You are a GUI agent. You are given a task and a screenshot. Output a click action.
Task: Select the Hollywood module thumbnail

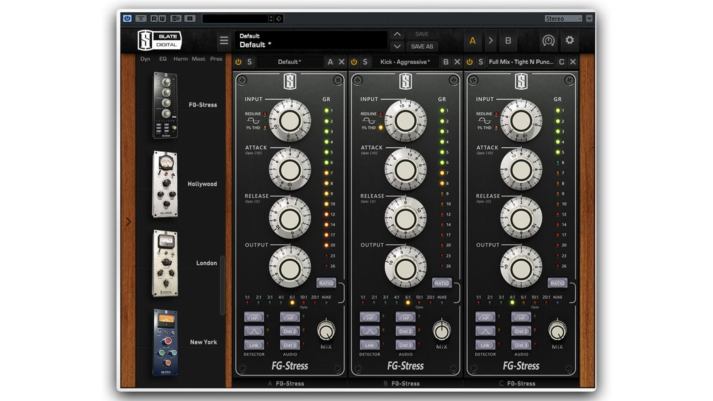pos(165,184)
